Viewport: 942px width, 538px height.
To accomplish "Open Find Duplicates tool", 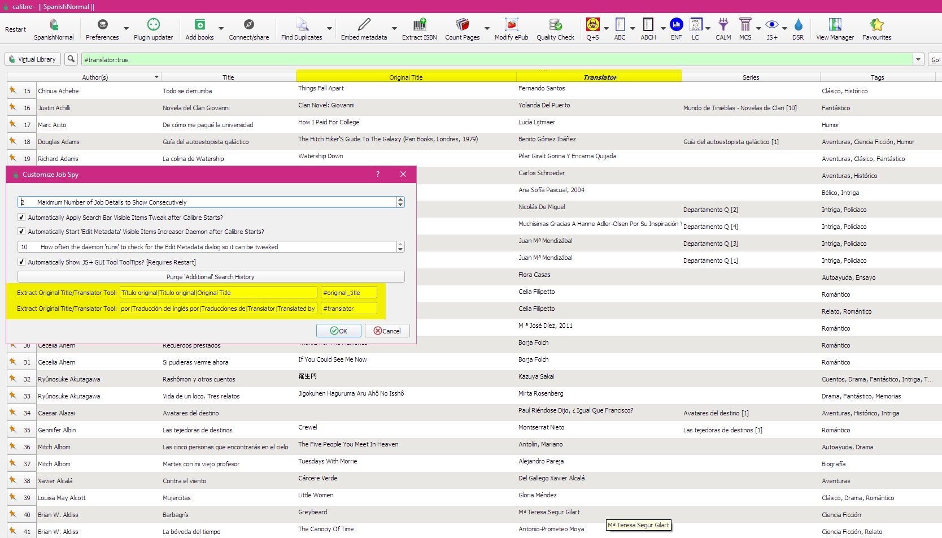I will pyautogui.click(x=302, y=25).
